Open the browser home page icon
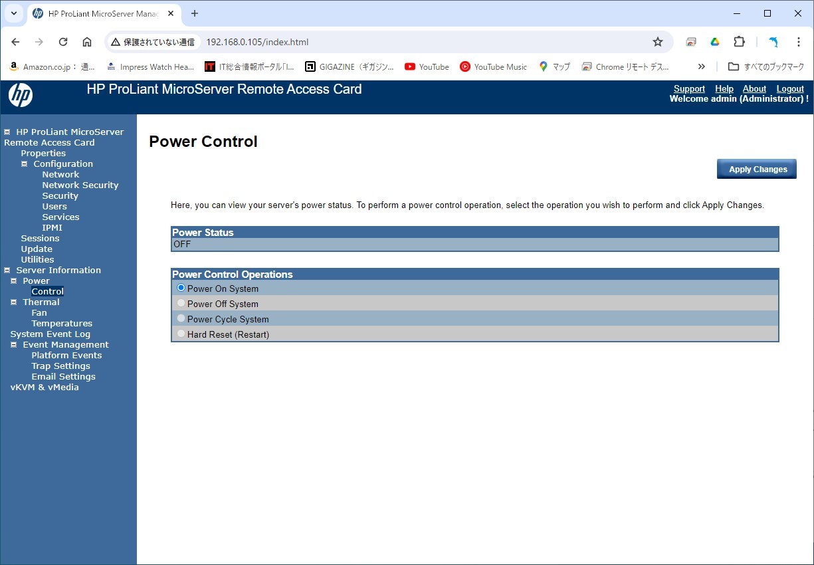The width and height of the screenshot is (814, 565). pos(87,42)
